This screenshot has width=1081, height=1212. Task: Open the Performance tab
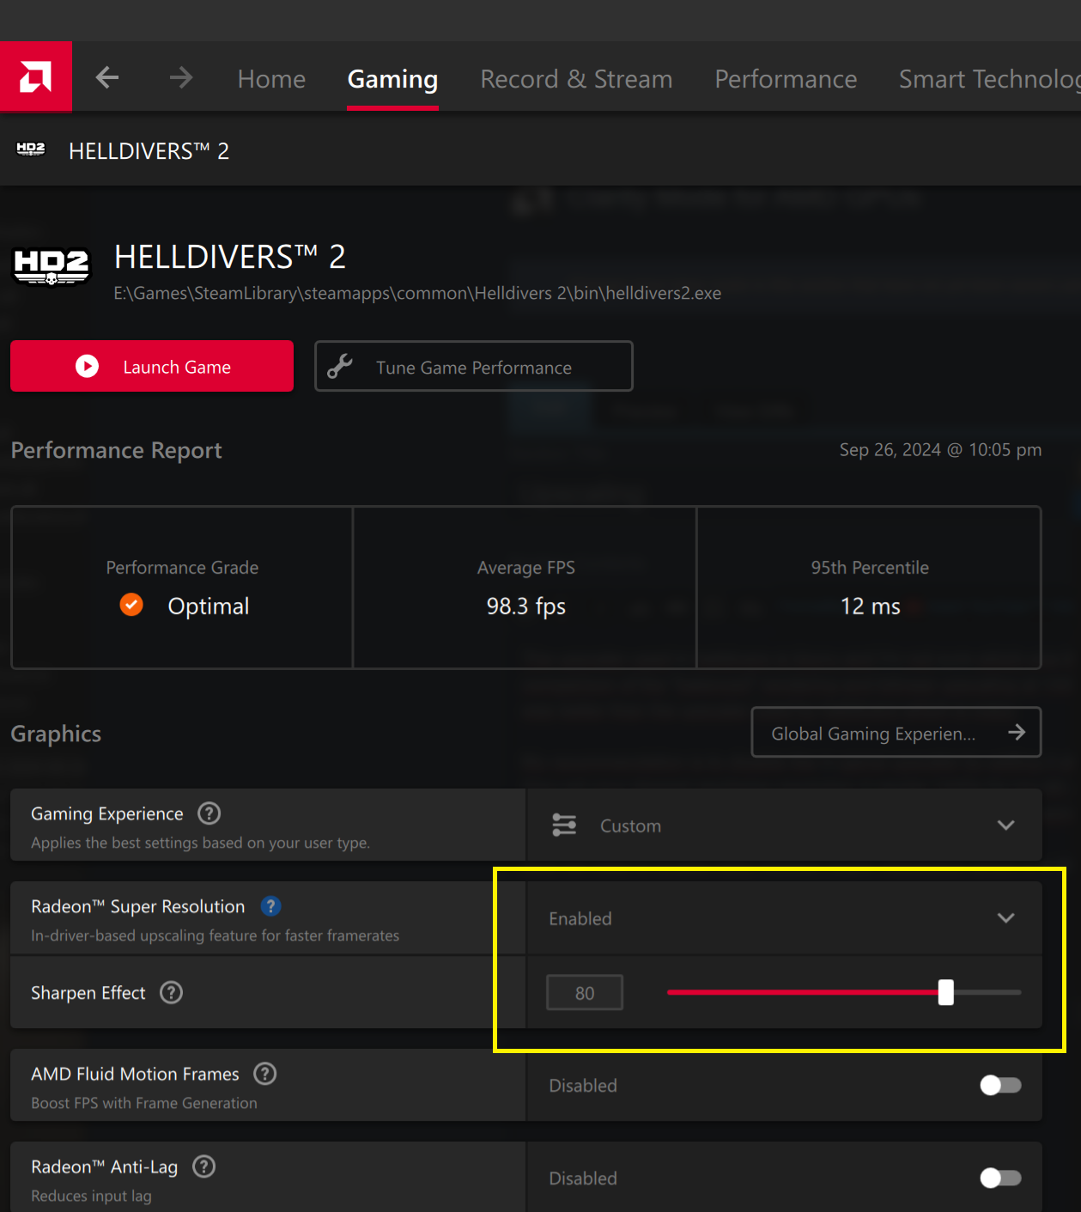tap(786, 79)
